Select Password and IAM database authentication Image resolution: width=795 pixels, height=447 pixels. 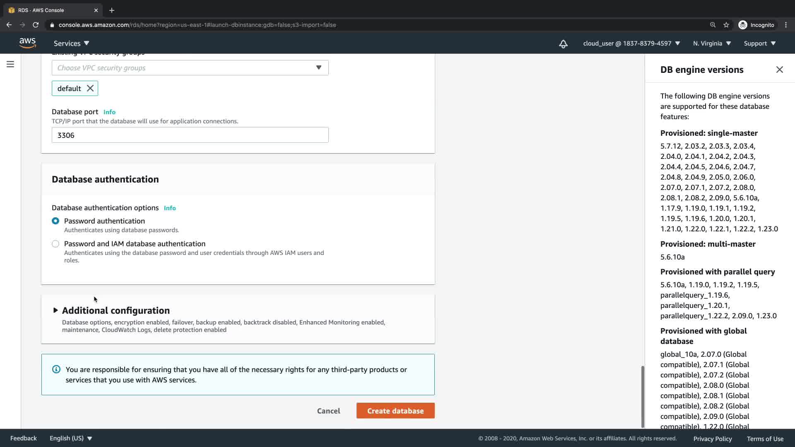pos(55,244)
